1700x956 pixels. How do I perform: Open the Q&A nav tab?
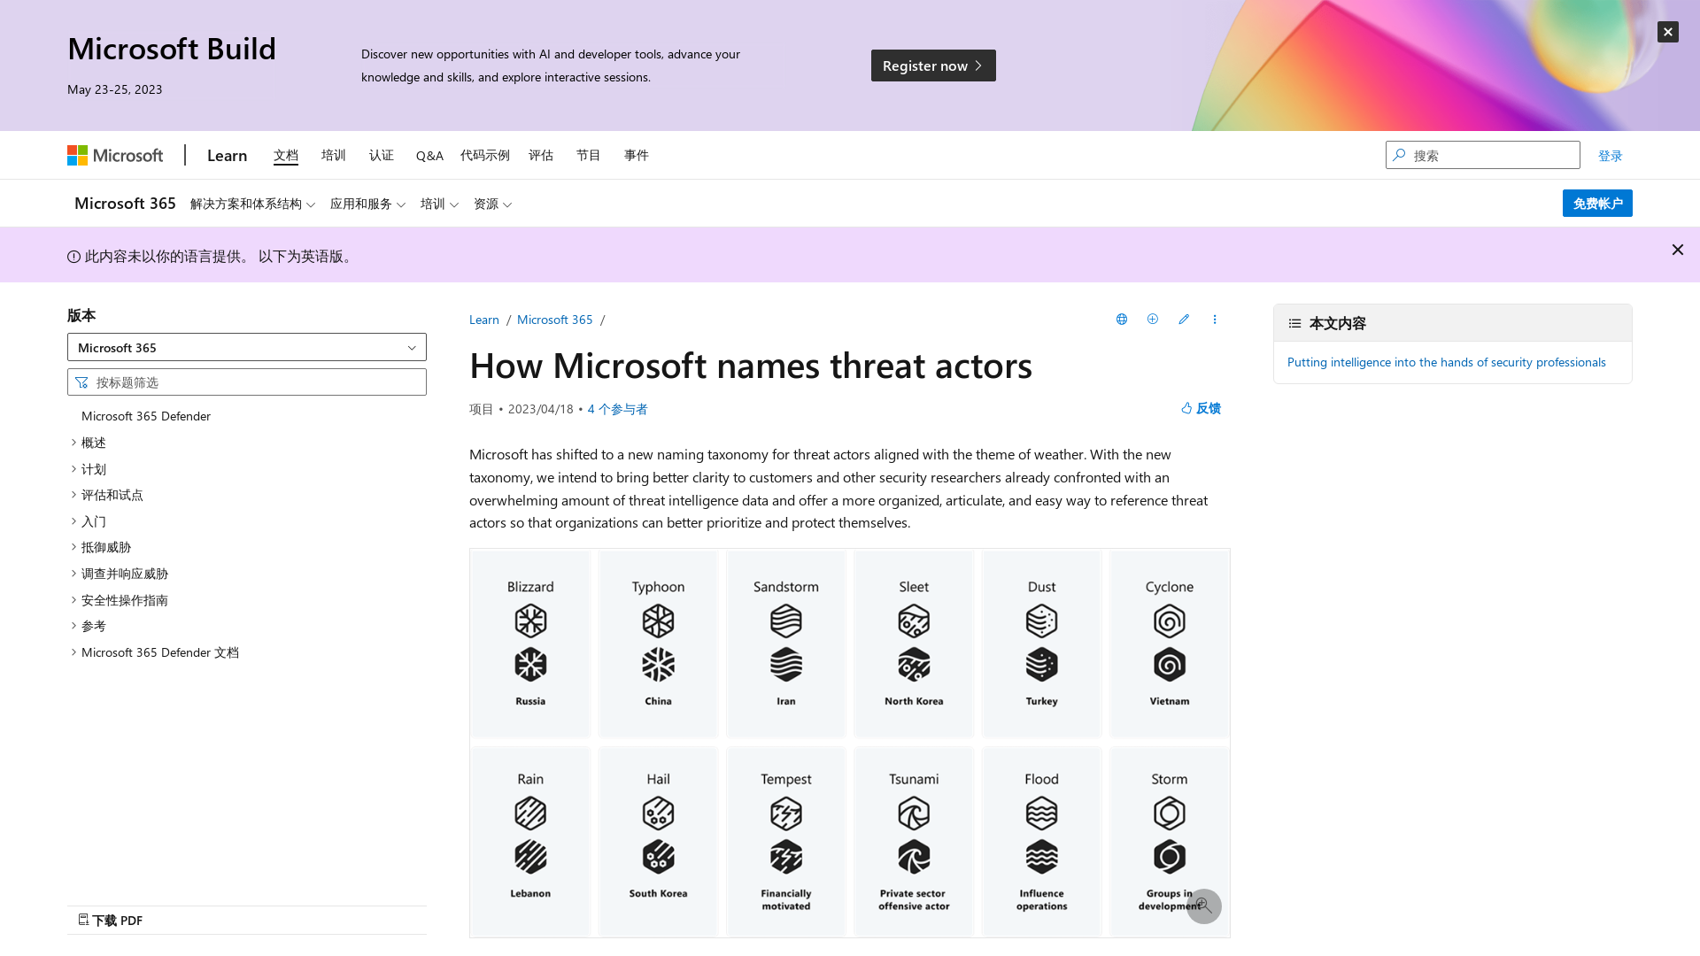point(429,156)
